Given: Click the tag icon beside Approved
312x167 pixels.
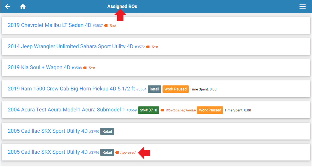Looking at the screenshot, I should pos(117,153).
